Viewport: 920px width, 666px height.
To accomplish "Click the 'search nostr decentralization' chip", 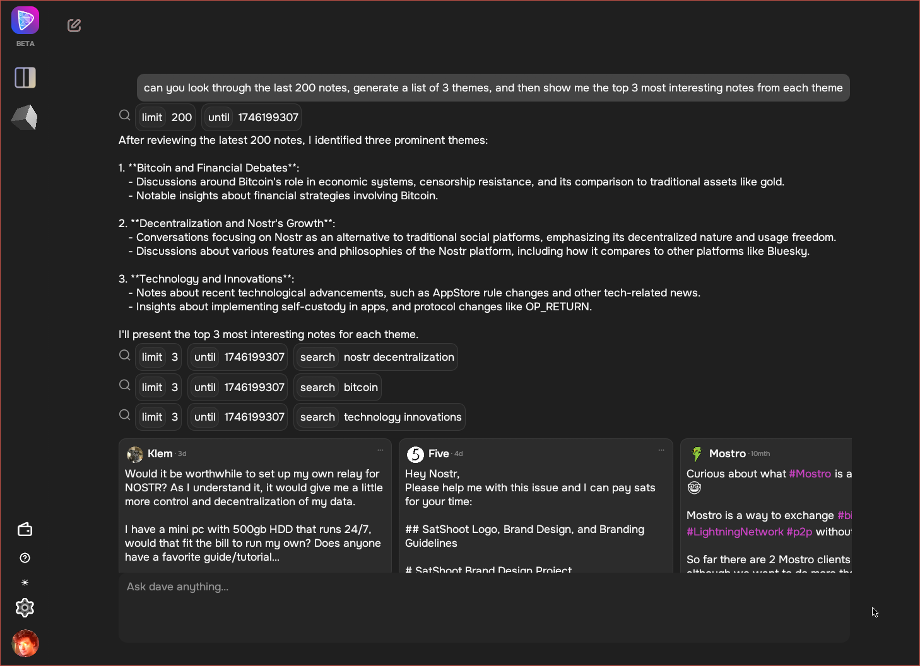I will tap(375, 357).
